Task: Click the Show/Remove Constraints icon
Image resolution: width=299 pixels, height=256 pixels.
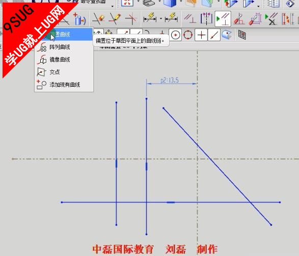Action: 271,19
